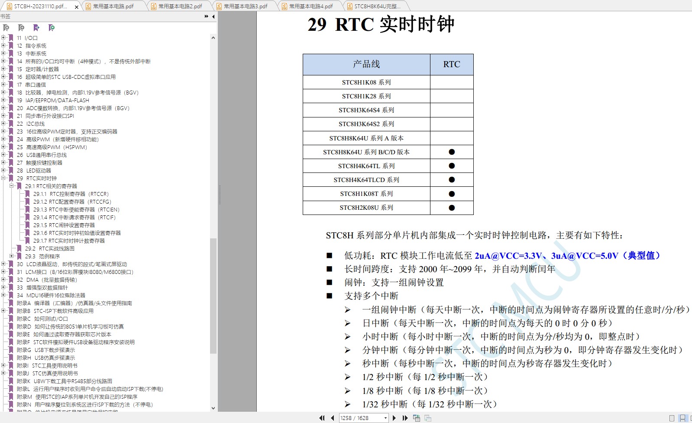Go to the first page
The image size is (692, 423).
(x=322, y=418)
